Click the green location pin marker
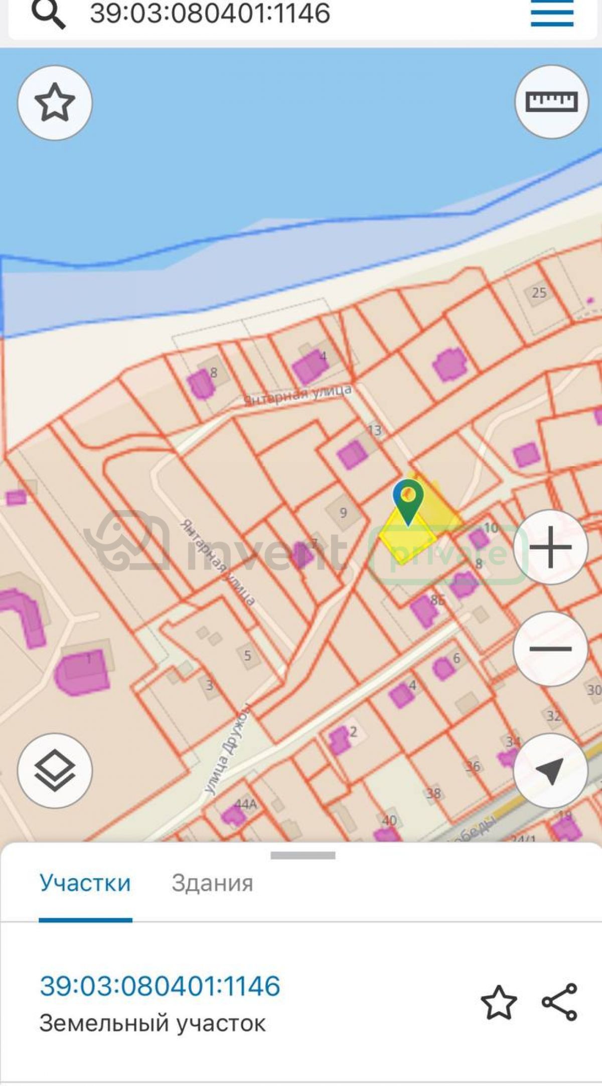Screen dimensions: 602x1086 click(x=408, y=502)
